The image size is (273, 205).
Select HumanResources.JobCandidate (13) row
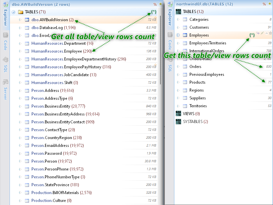pos(84,75)
